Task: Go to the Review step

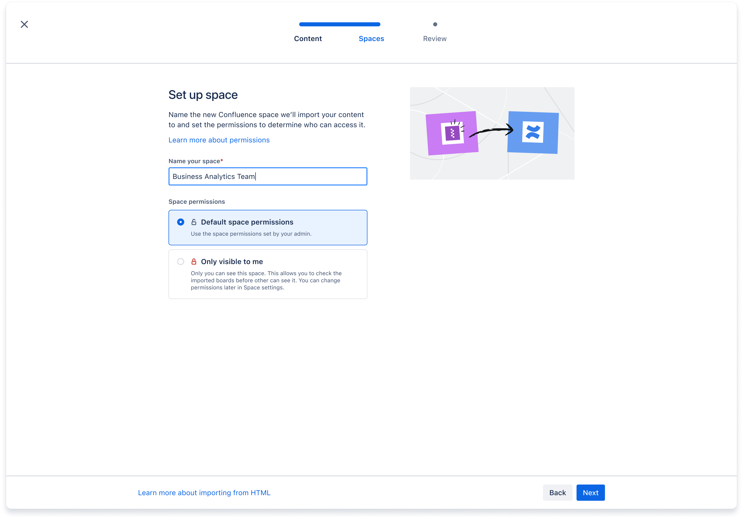Action: (x=435, y=39)
